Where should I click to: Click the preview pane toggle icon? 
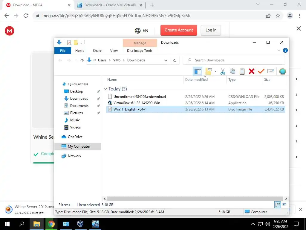click(198, 71)
